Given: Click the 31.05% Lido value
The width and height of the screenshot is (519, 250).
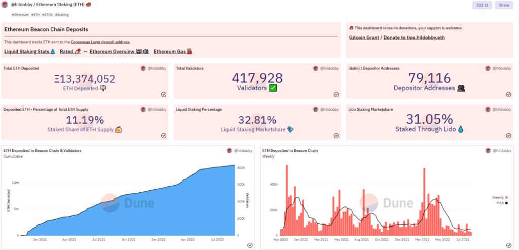Looking at the screenshot, I should pos(429,119).
